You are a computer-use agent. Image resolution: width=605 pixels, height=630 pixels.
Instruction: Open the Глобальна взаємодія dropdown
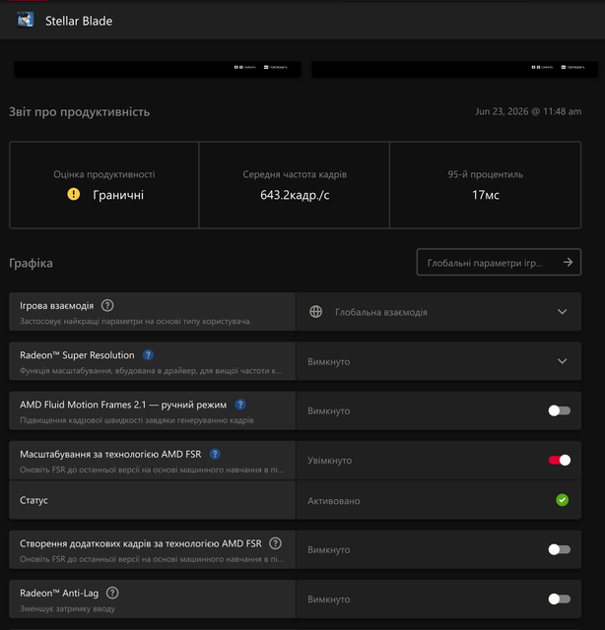[438, 311]
